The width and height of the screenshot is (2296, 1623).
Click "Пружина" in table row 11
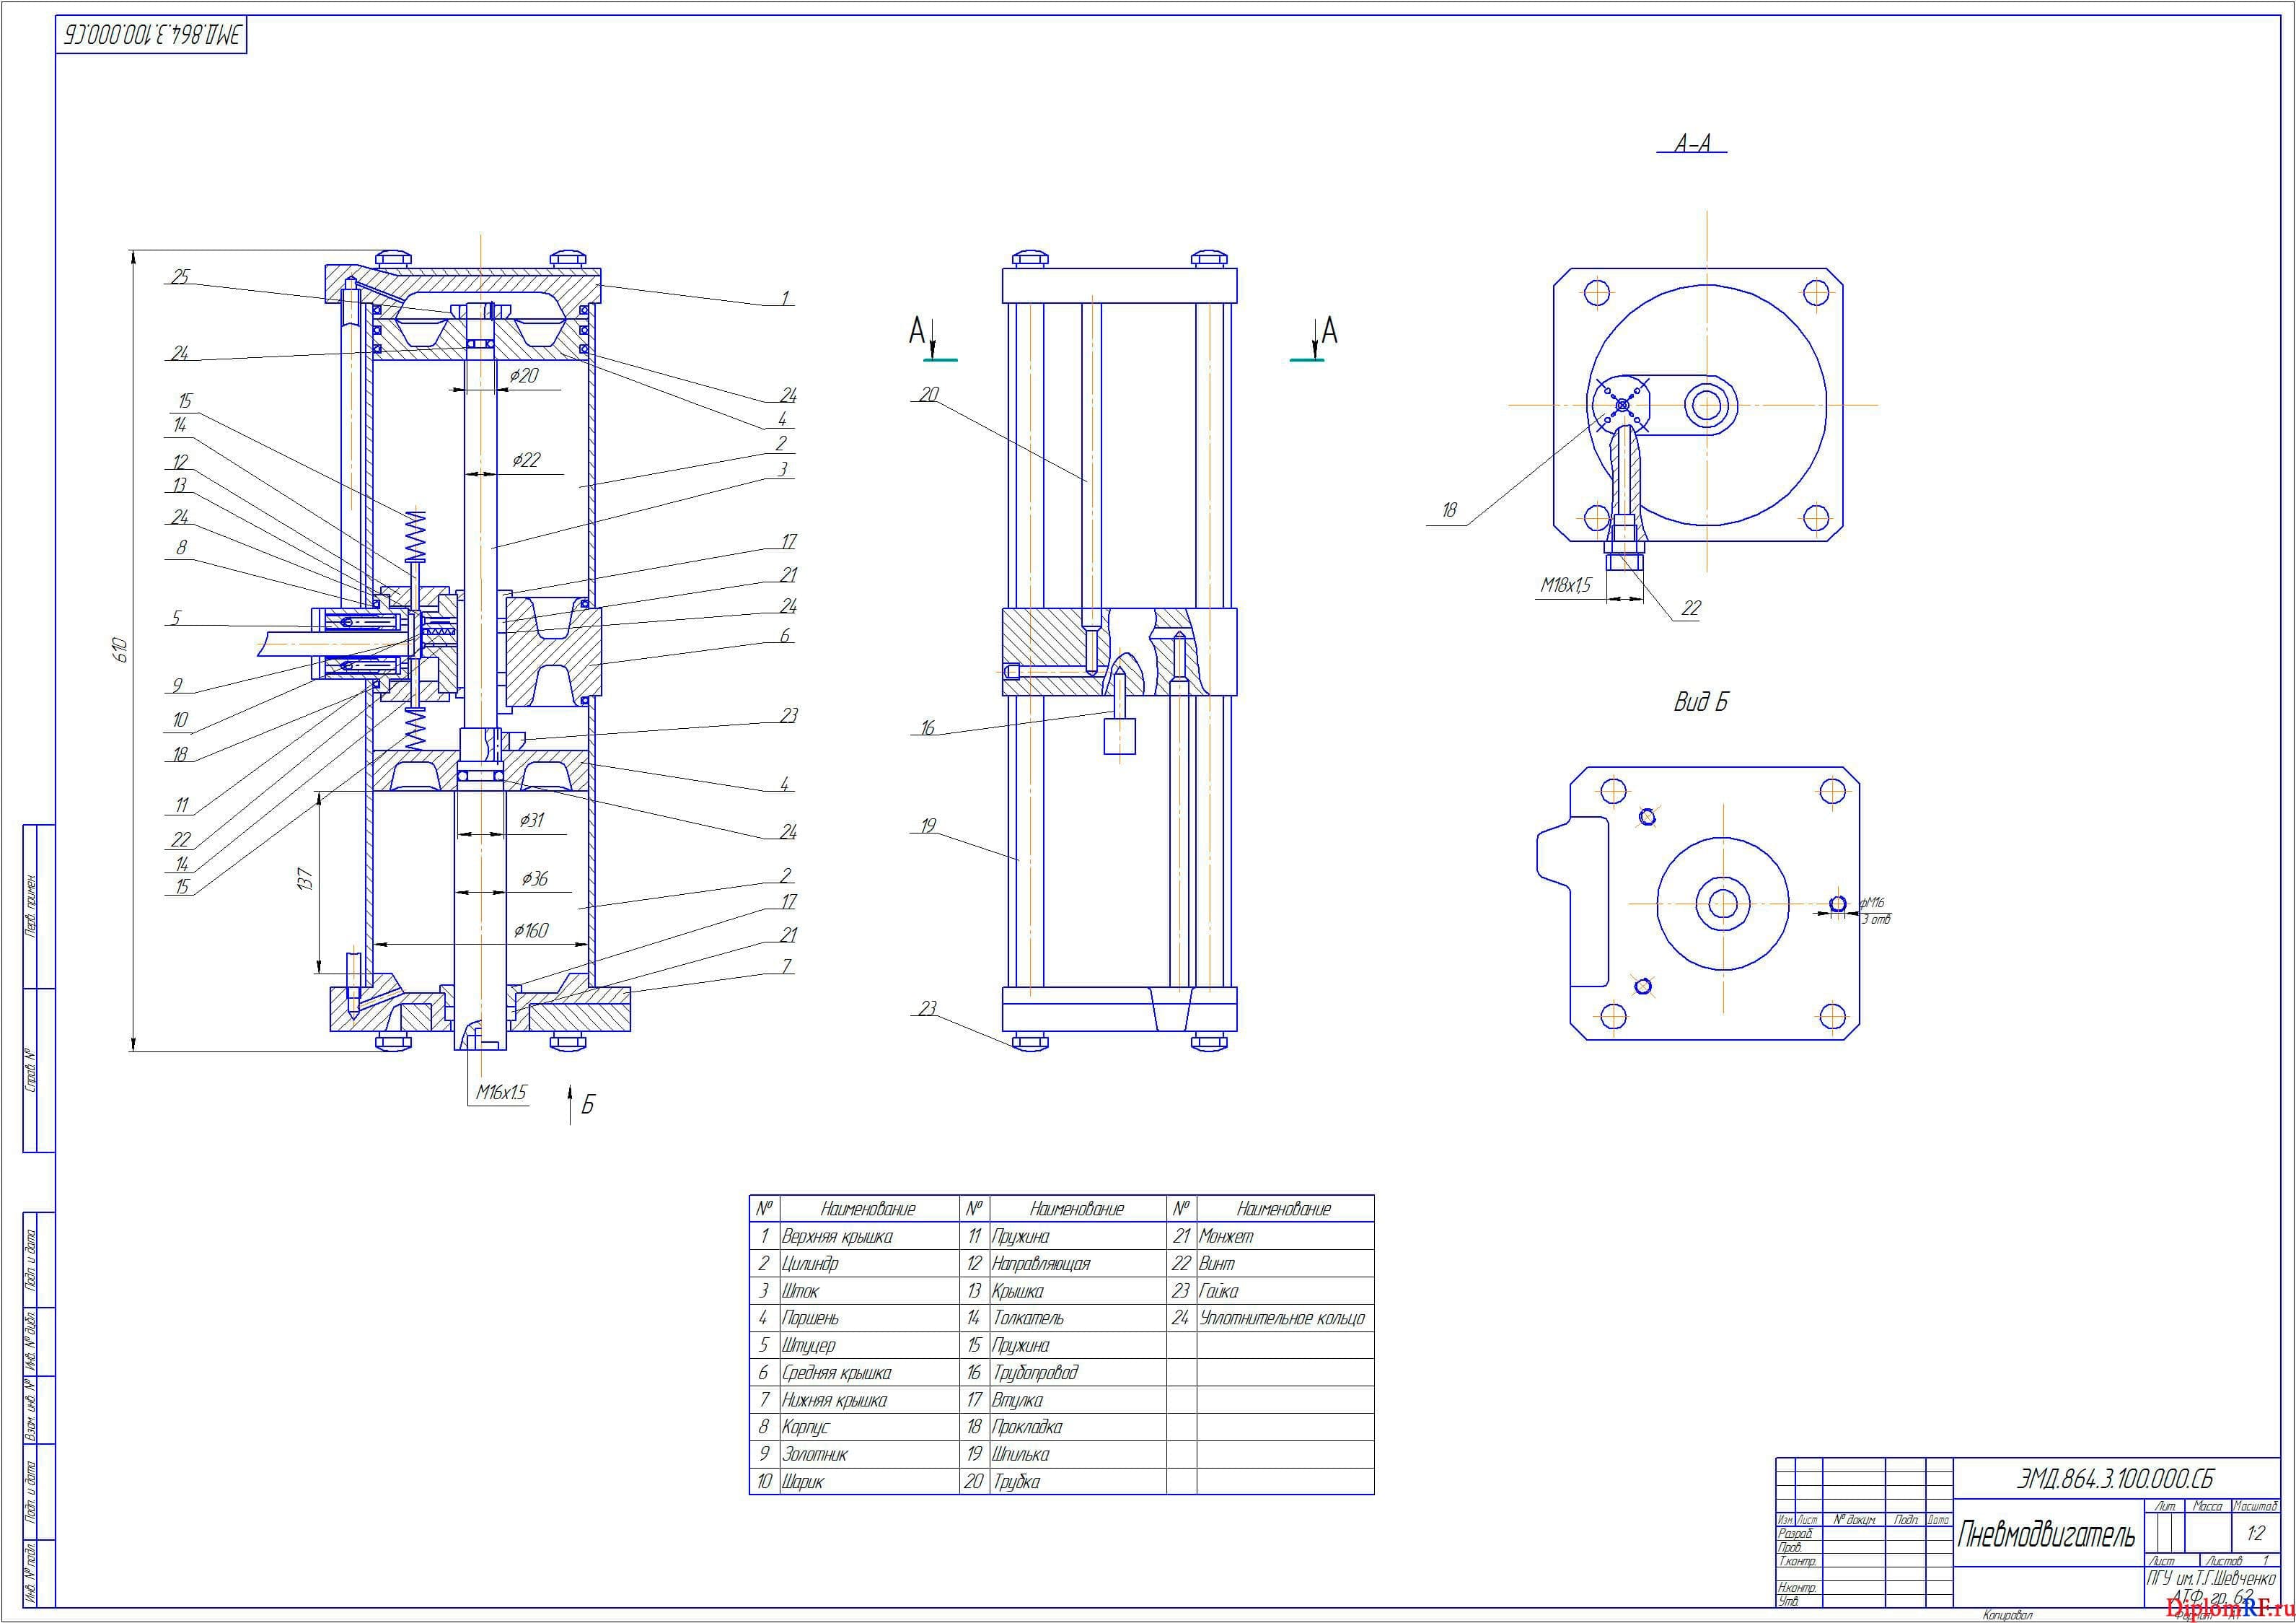[x=1020, y=1237]
